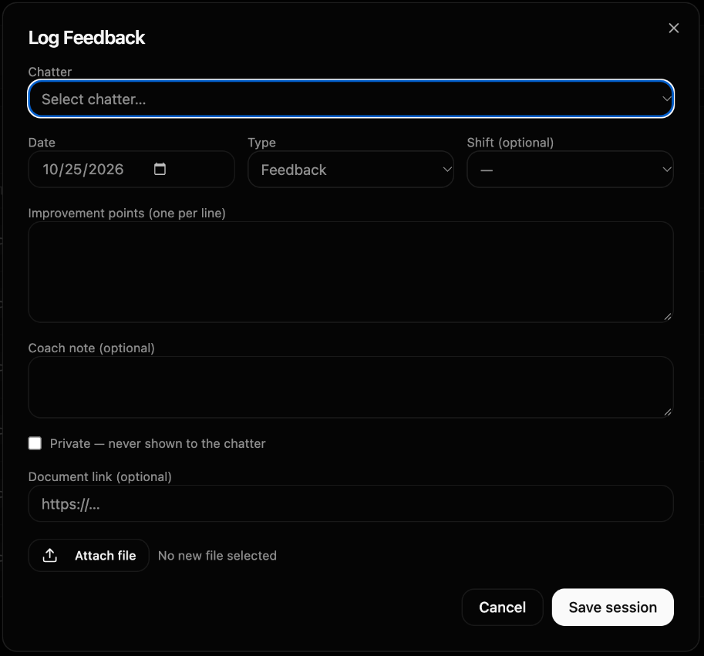The image size is (704, 656).
Task: Expand the Shift (optional) dropdown
Action: coord(570,170)
